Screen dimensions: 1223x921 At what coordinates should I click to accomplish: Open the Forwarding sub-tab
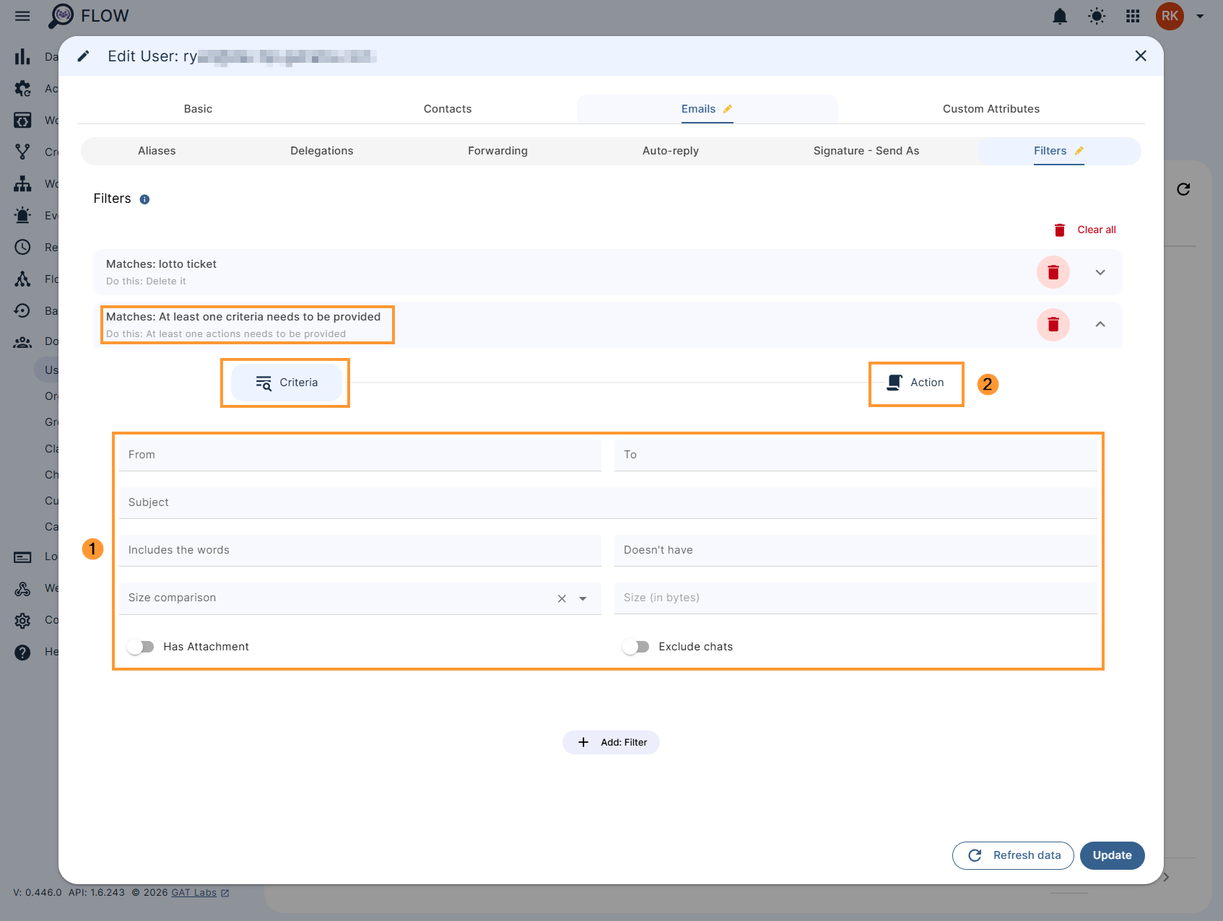pos(497,151)
